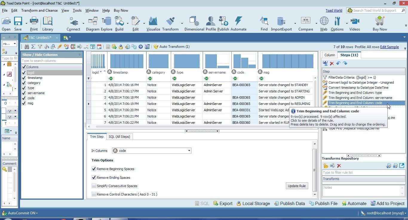Click the undo arrow in Steps panel
Viewport: 408px width, 220px height.
[338, 63]
